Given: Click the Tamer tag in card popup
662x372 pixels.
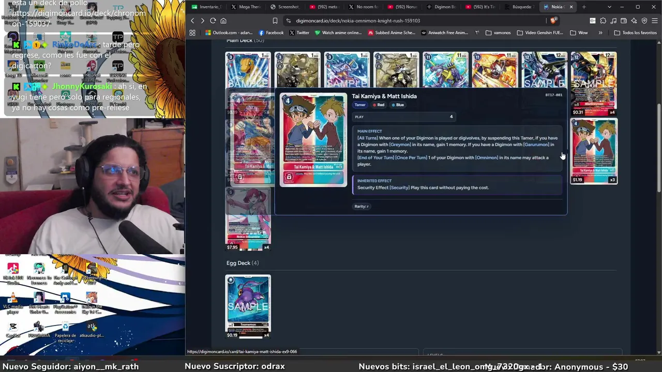Looking at the screenshot, I should (360, 105).
